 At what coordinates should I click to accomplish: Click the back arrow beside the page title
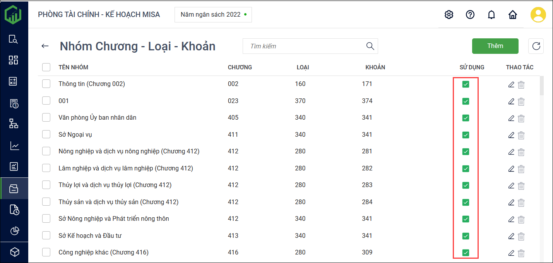(45, 46)
